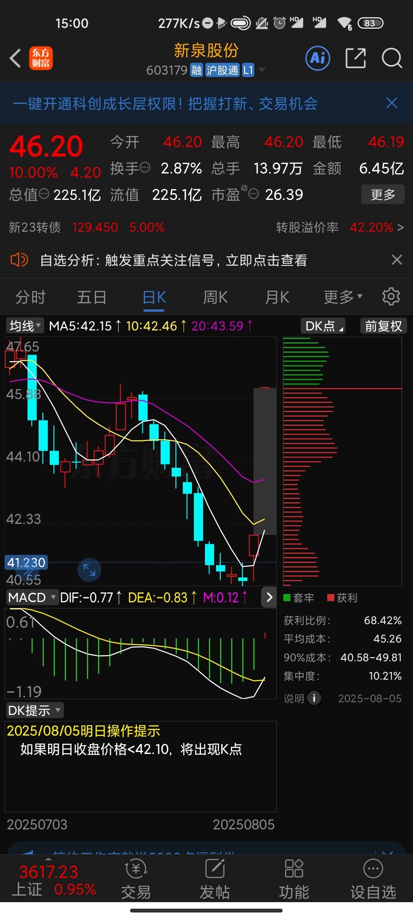This screenshot has width=413, height=919.
Task: Open the 均线 indicator dropdown
Action: click(x=25, y=326)
